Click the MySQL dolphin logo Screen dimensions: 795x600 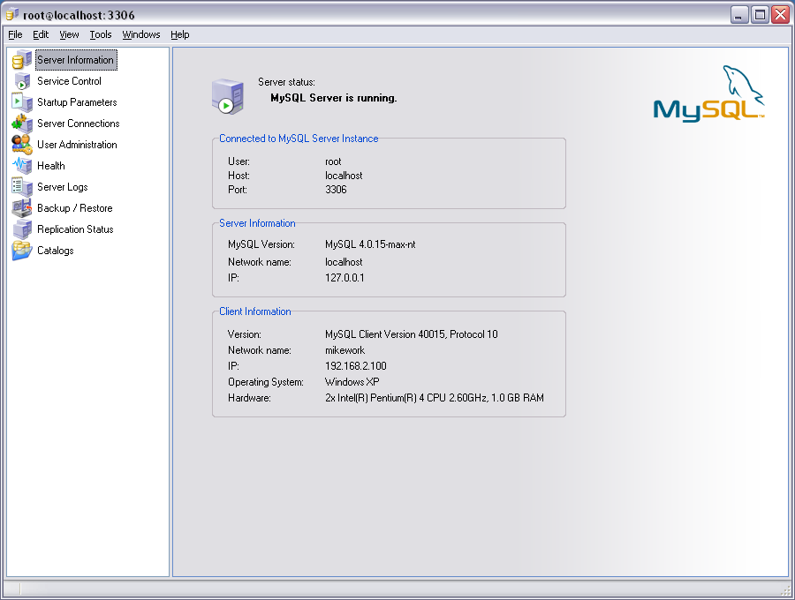tap(708, 92)
